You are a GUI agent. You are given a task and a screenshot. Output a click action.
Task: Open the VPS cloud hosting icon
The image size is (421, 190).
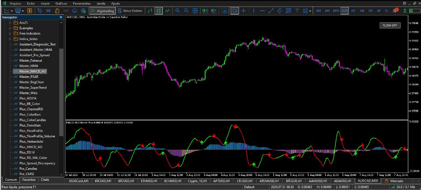point(75,11)
